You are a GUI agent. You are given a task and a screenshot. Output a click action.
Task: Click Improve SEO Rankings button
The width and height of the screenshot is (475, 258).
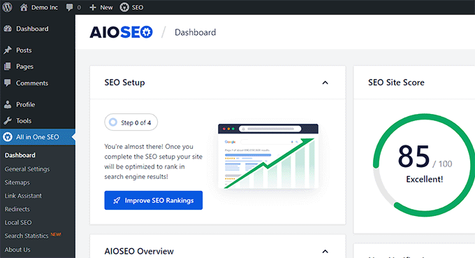point(153,200)
